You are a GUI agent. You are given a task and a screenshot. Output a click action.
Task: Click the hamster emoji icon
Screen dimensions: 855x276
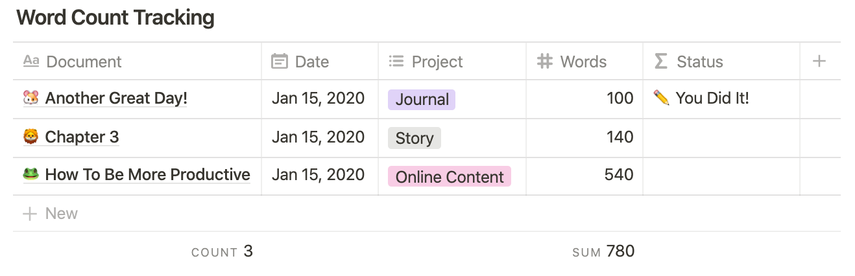coord(30,98)
